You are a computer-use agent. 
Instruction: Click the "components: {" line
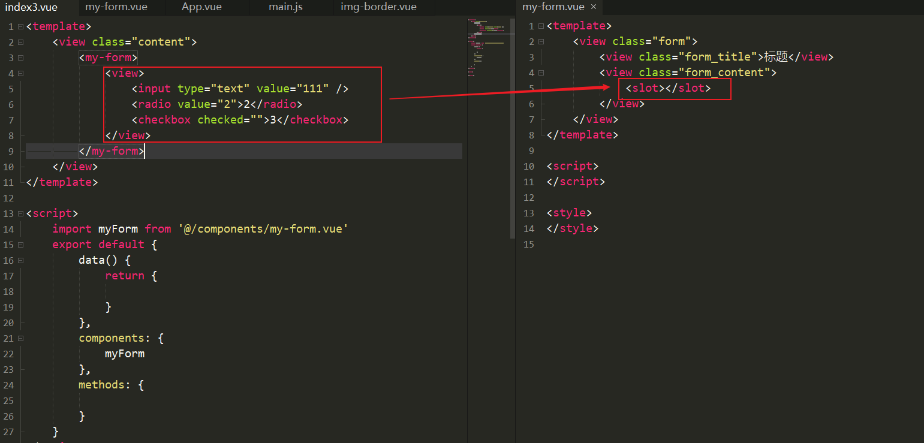121,338
